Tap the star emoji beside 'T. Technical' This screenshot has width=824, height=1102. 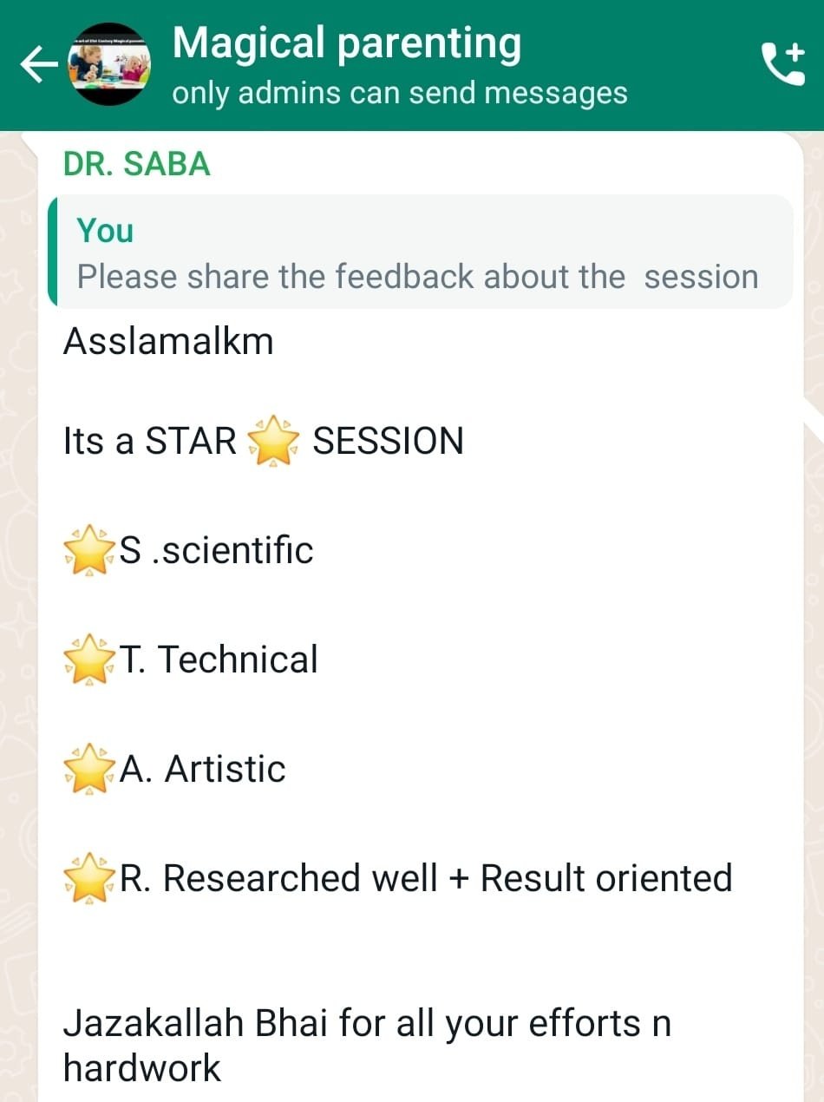coord(89,660)
